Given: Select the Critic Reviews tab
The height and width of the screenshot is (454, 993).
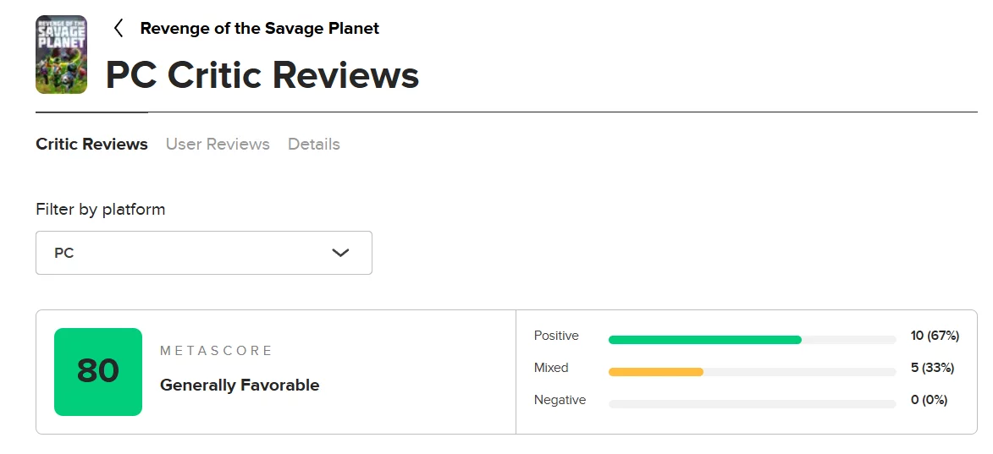Looking at the screenshot, I should (91, 145).
